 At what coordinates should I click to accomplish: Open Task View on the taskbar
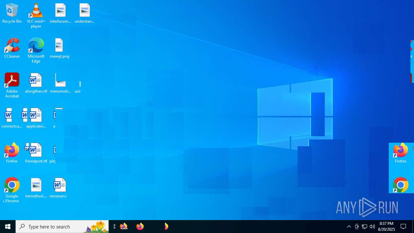point(114,227)
